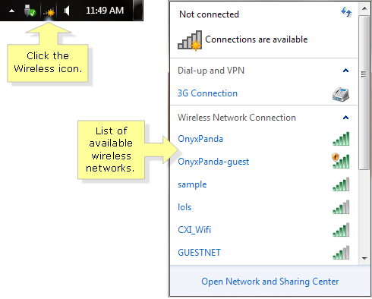This screenshot has width=372, height=299.
Task: Click the sample network signal icon
Action: point(341,184)
